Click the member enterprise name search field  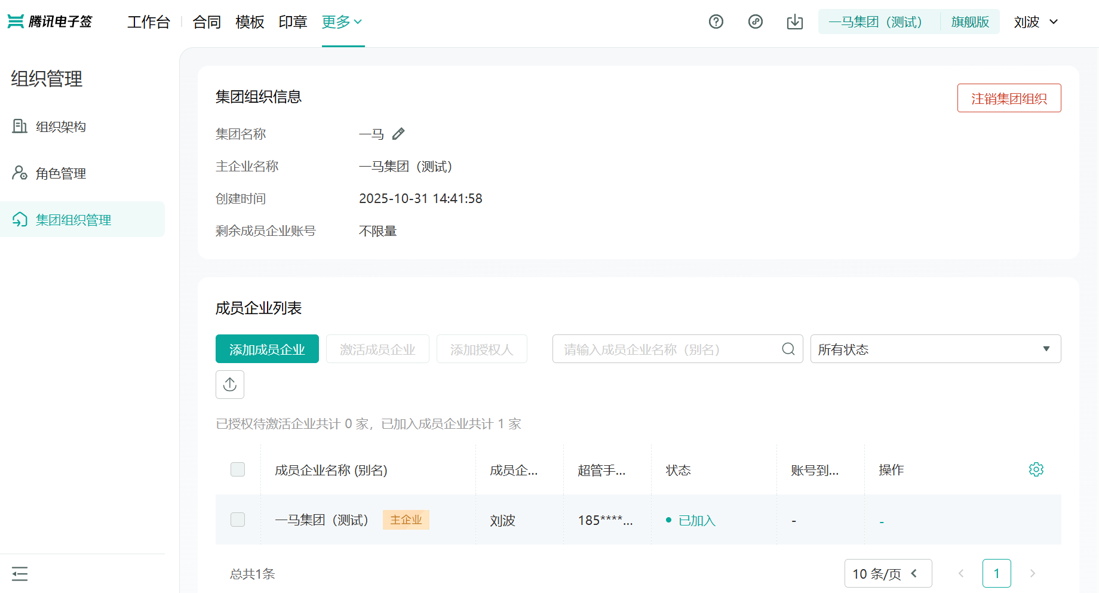point(666,349)
